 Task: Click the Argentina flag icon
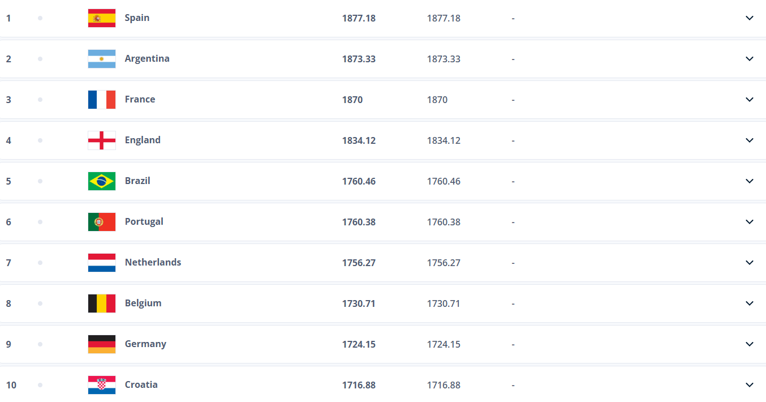point(102,59)
